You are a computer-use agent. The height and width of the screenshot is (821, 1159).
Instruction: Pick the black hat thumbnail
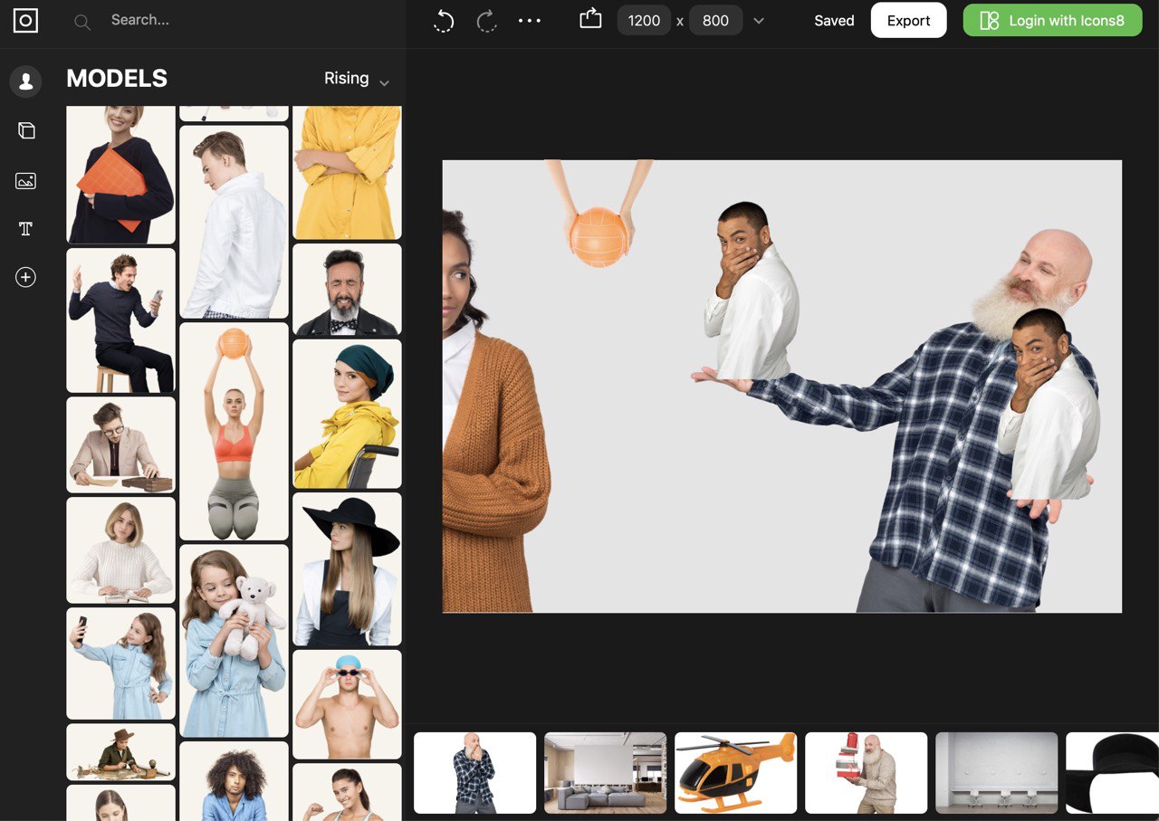pyautogui.click(x=1113, y=773)
